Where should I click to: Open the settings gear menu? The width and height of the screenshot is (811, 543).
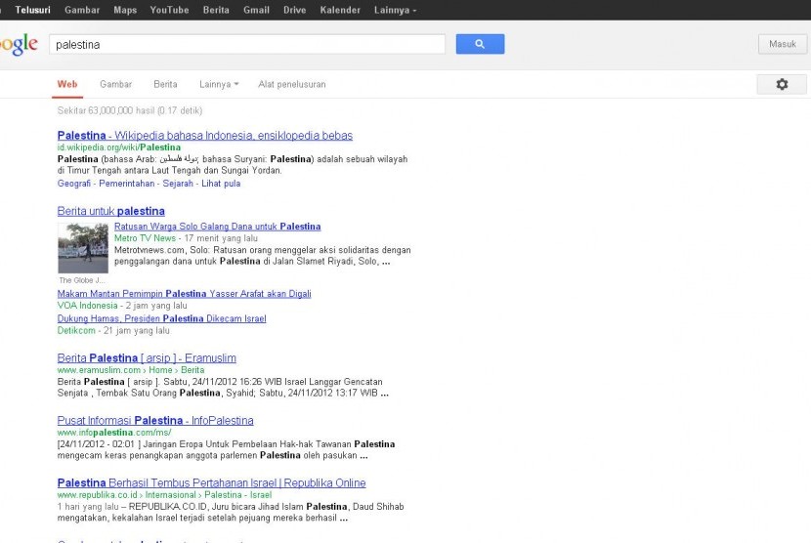pos(782,84)
